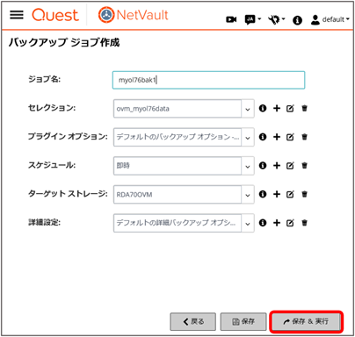Edit the target storage set RDA70OVM
The height and width of the screenshot is (337, 355).
click(x=290, y=194)
